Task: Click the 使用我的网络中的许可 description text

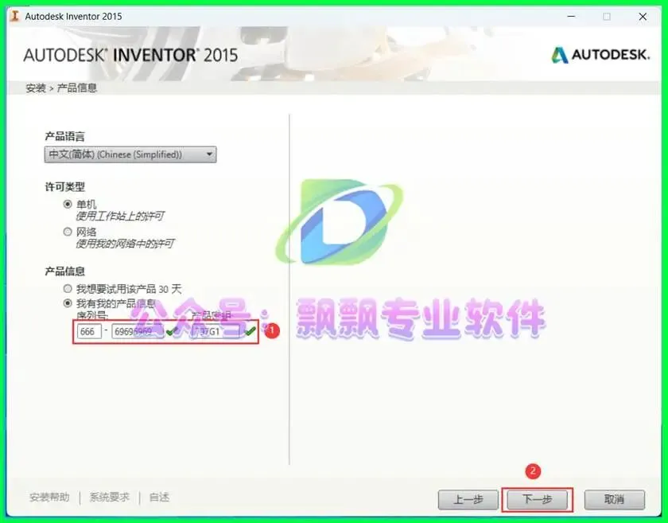Action: click(125, 244)
